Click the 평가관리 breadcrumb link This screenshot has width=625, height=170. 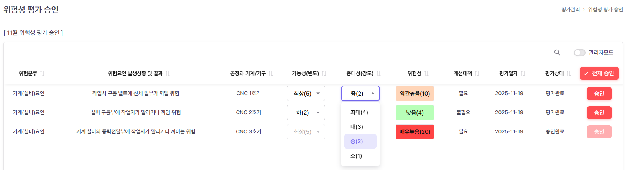pos(571,10)
